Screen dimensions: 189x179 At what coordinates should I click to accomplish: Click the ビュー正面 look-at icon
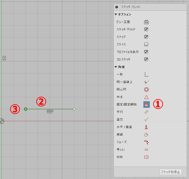146,22
